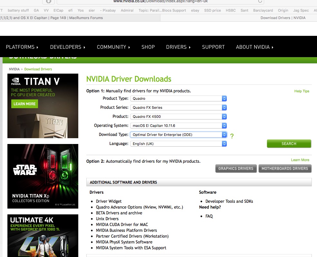317x257 pixels.
Task: Click the green SEARCH button
Action: coord(289,143)
